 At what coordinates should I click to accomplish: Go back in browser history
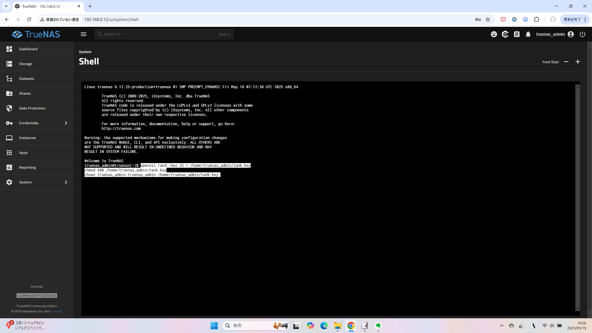pyautogui.click(x=7, y=19)
